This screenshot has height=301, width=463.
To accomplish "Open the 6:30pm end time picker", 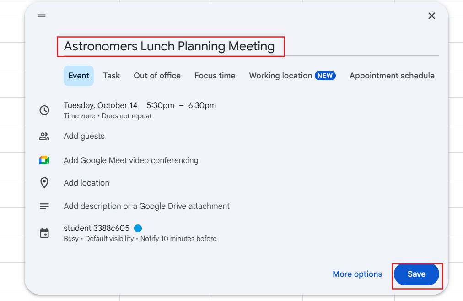I will point(202,105).
